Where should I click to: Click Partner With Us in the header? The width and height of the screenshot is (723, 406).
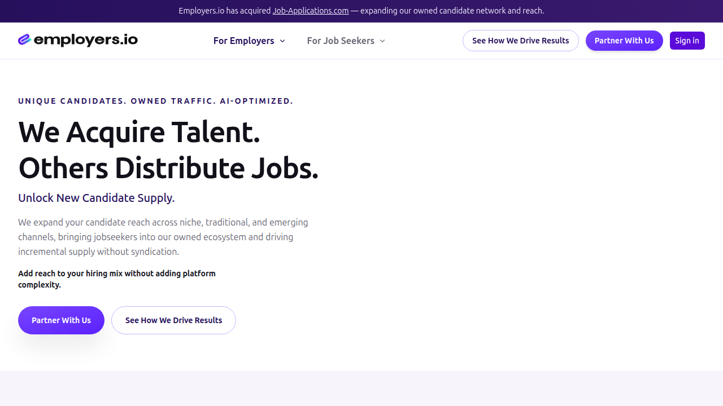[624, 41]
